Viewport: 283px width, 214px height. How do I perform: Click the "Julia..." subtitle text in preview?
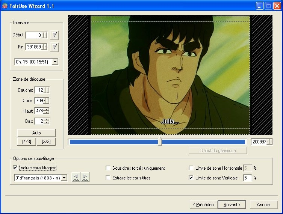click(170, 122)
